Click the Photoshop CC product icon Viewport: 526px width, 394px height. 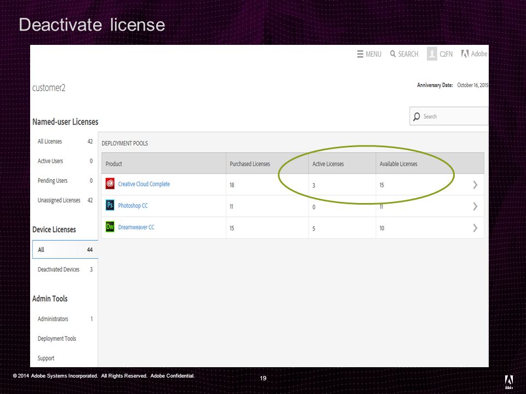click(x=110, y=205)
